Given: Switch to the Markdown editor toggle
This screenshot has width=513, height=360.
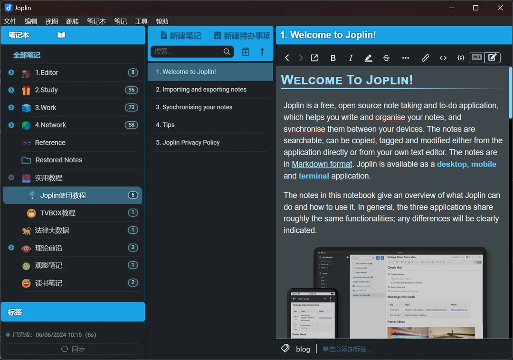Looking at the screenshot, I should 476,57.
